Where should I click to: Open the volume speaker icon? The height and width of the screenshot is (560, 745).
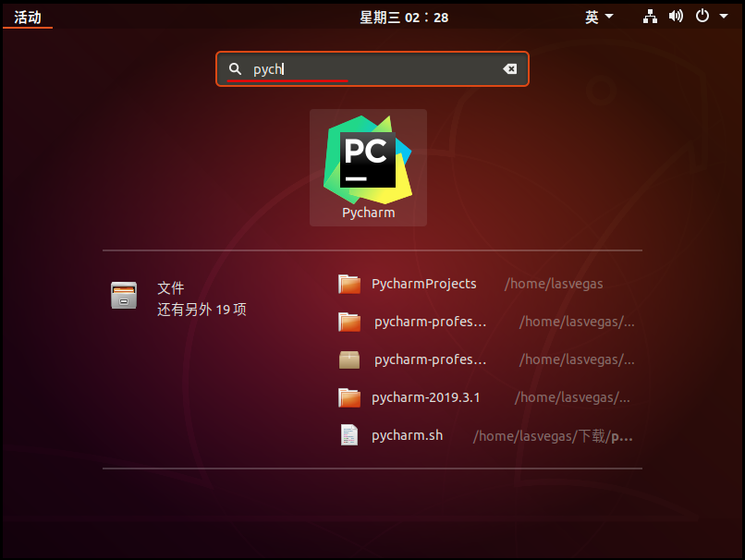click(676, 17)
